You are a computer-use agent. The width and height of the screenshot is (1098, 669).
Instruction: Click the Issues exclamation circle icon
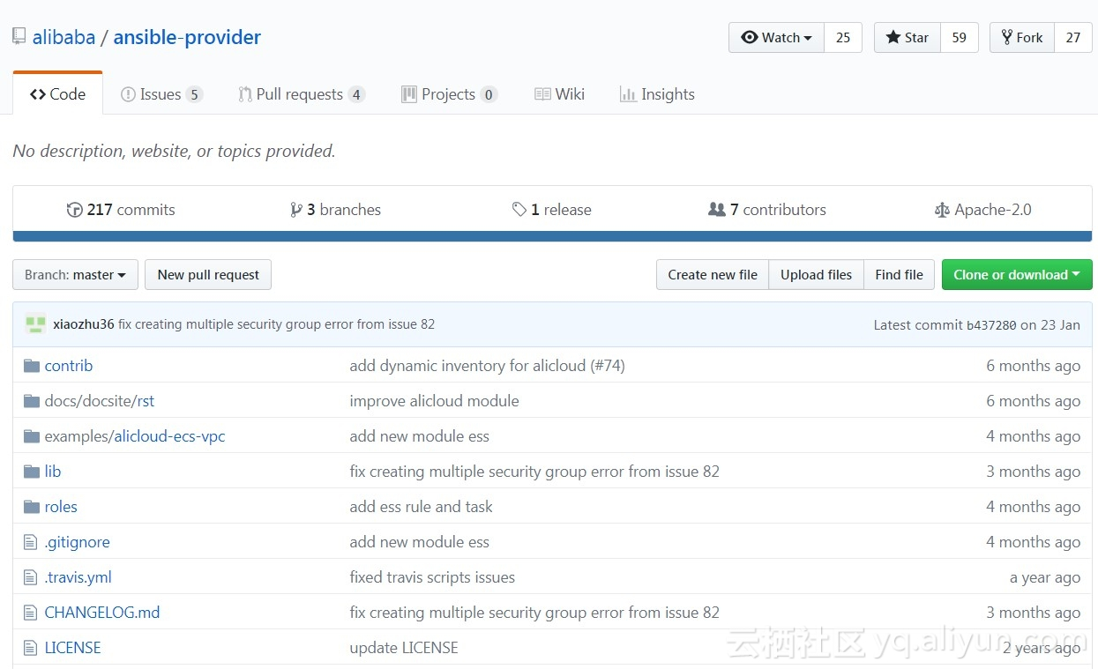[x=128, y=94]
